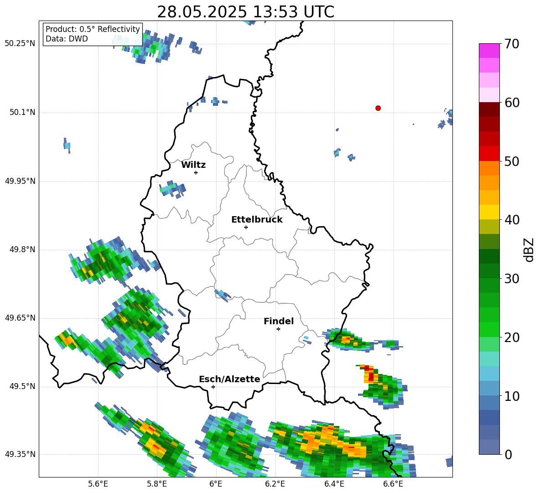Click the colorbar tick value 50

click(x=512, y=161)
